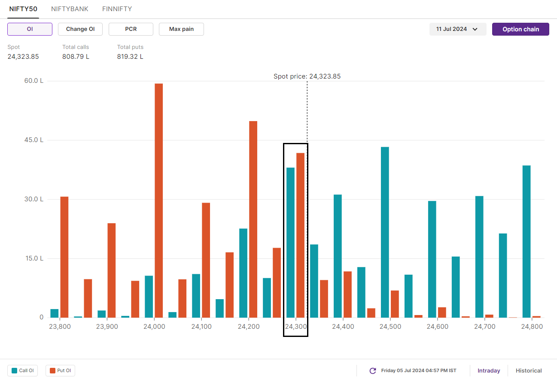Image resolution: width=557 pixels, height=379 pixels.
Task: Click the 24,400 call OI bar
Action: coord(338,256)
